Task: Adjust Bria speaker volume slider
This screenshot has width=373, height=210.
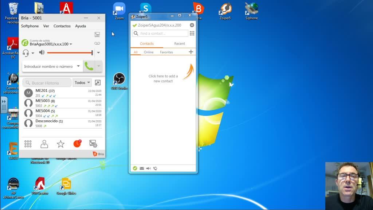Action: click(70, 52)
